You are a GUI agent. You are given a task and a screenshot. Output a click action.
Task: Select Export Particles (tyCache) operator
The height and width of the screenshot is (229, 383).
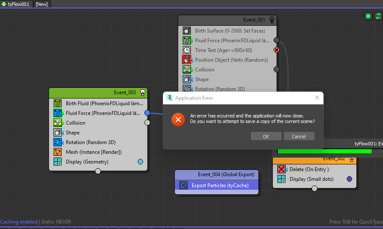click(x=217, y=185)
